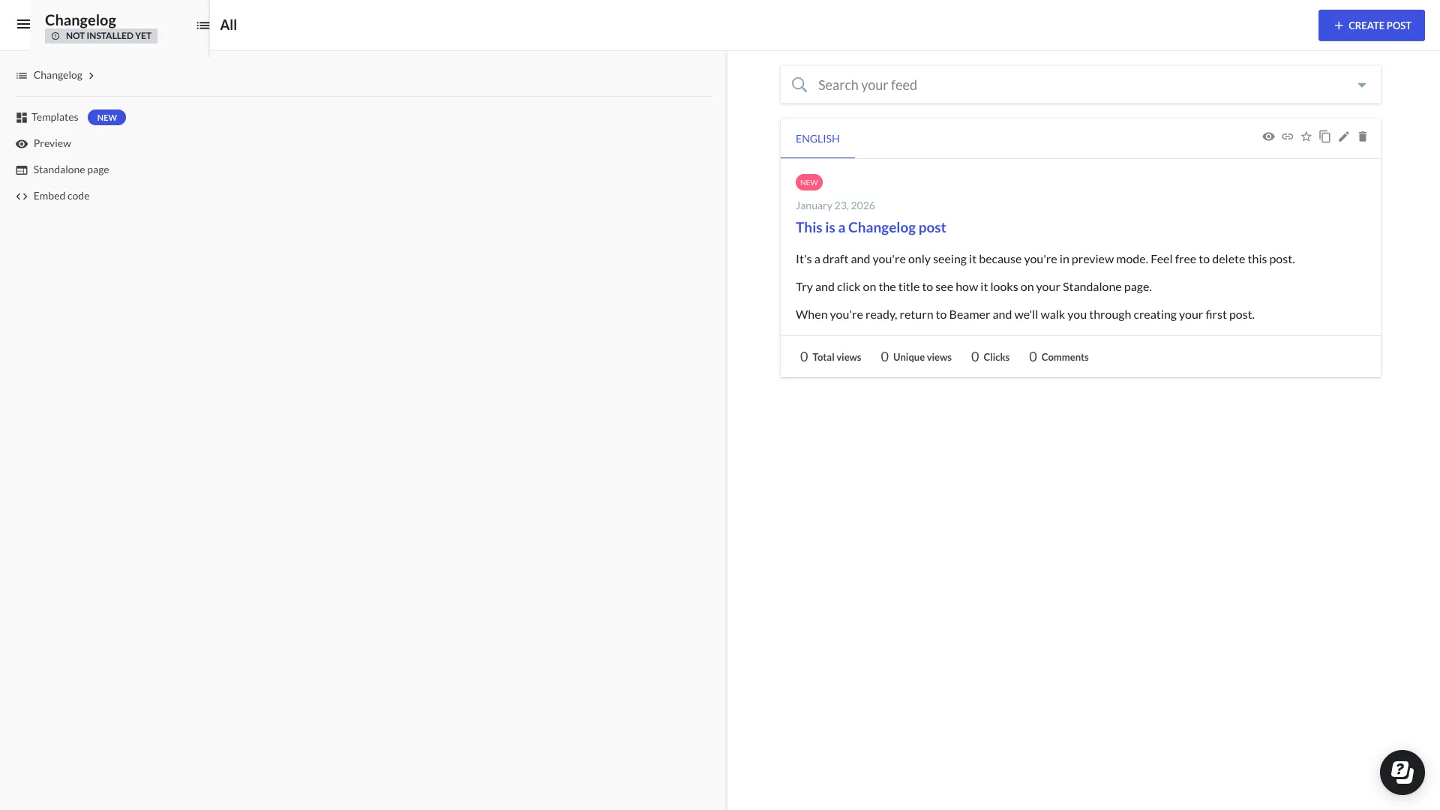Switch to the ENGLISH language tab
This screenshot has height=810, width=1440.
817,139
